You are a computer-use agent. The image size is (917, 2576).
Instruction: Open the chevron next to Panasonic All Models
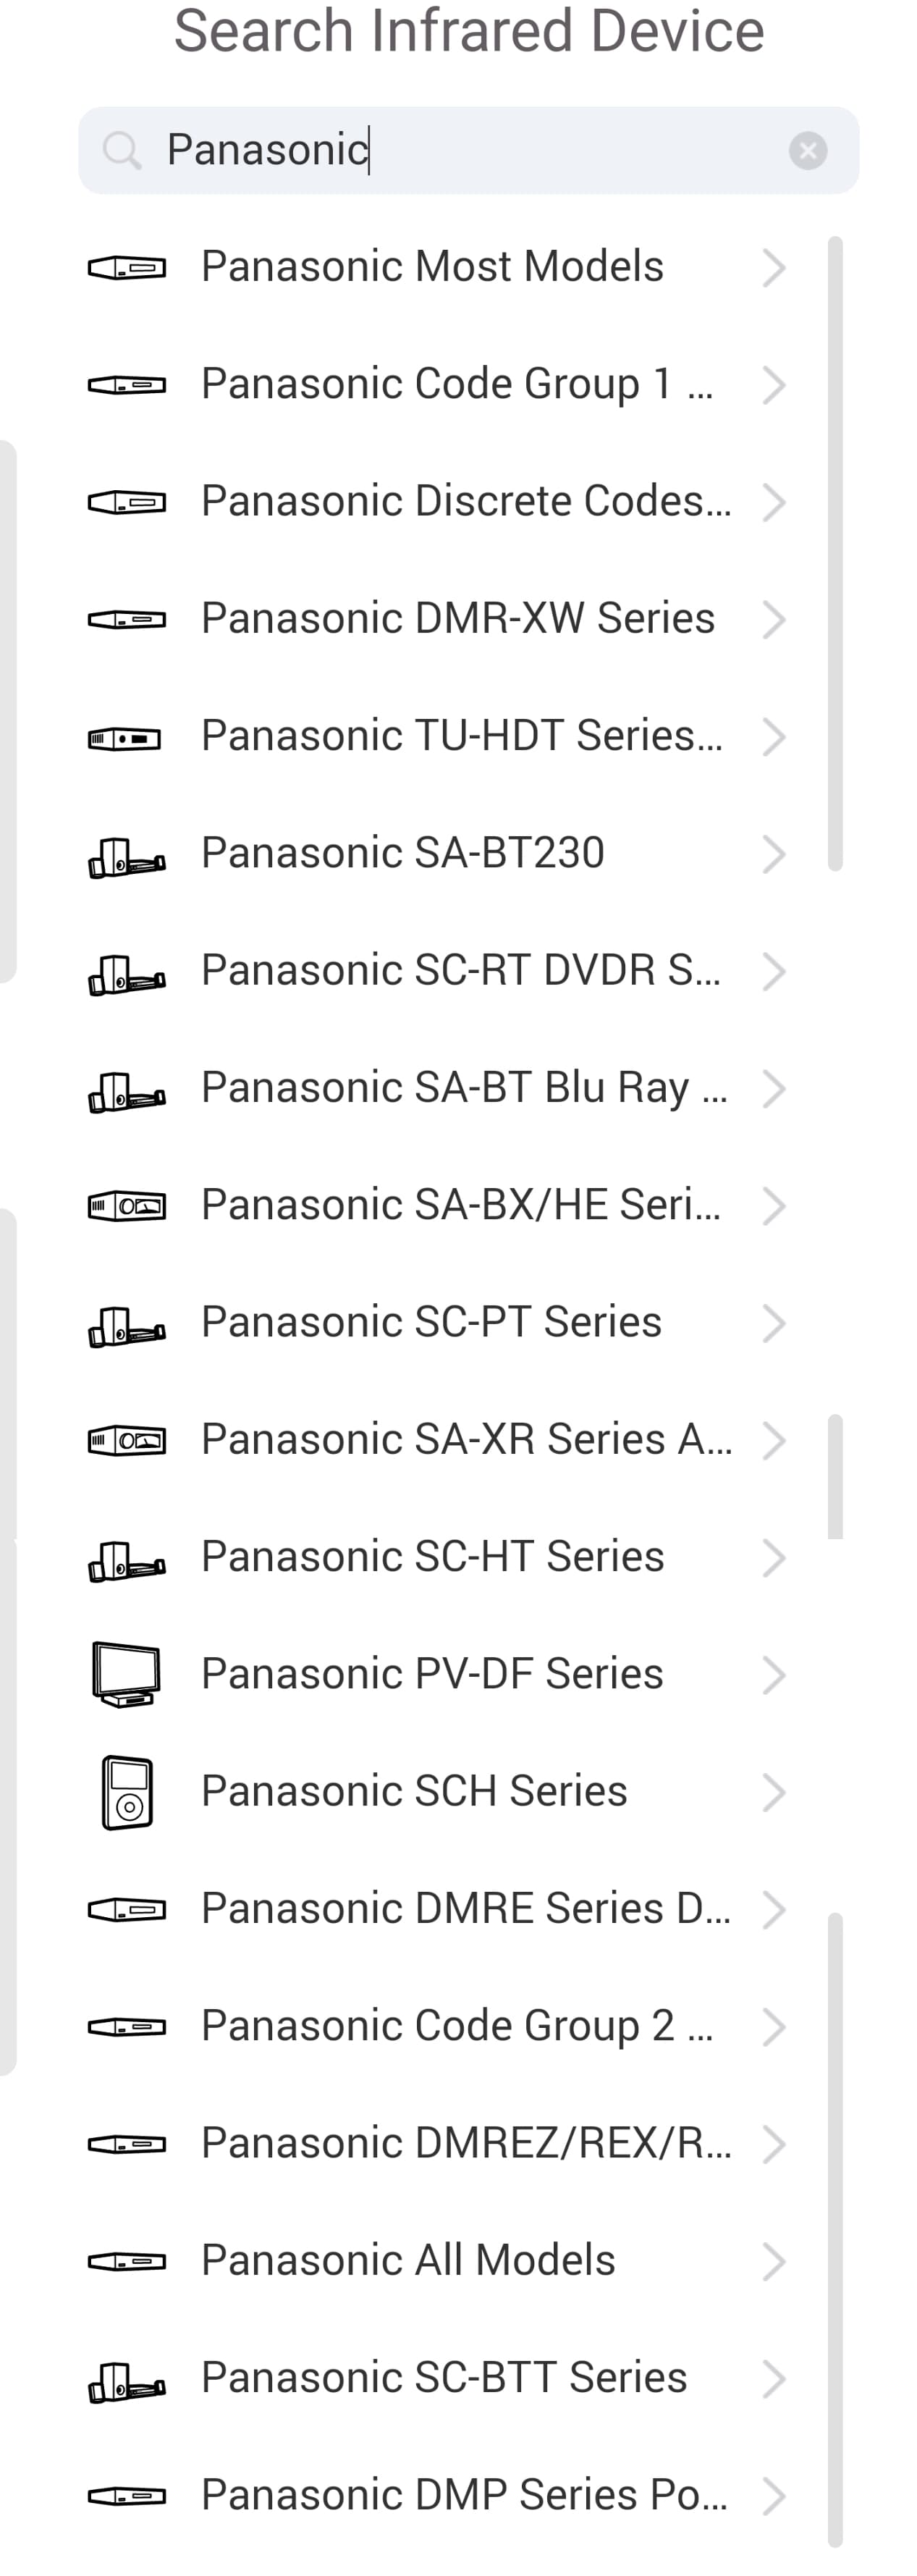[773, 2262]
